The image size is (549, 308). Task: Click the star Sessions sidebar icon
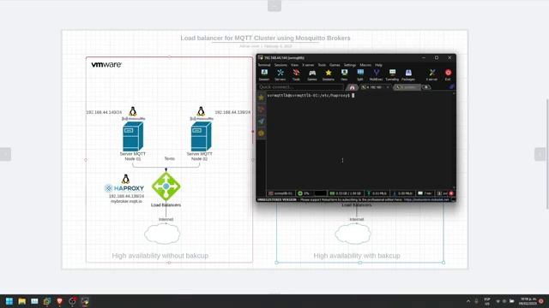pos(261,98)
